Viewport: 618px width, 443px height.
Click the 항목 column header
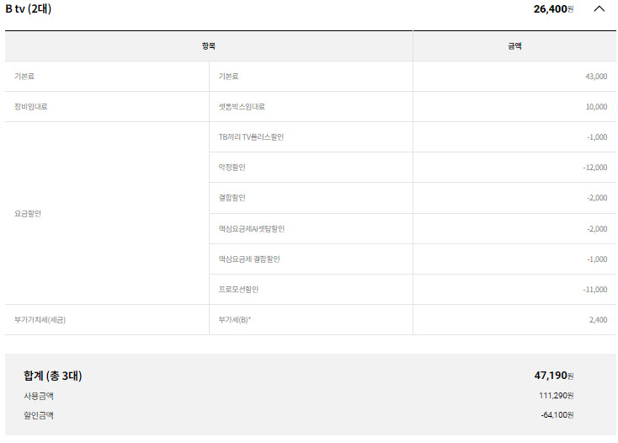tap(209, 46)
